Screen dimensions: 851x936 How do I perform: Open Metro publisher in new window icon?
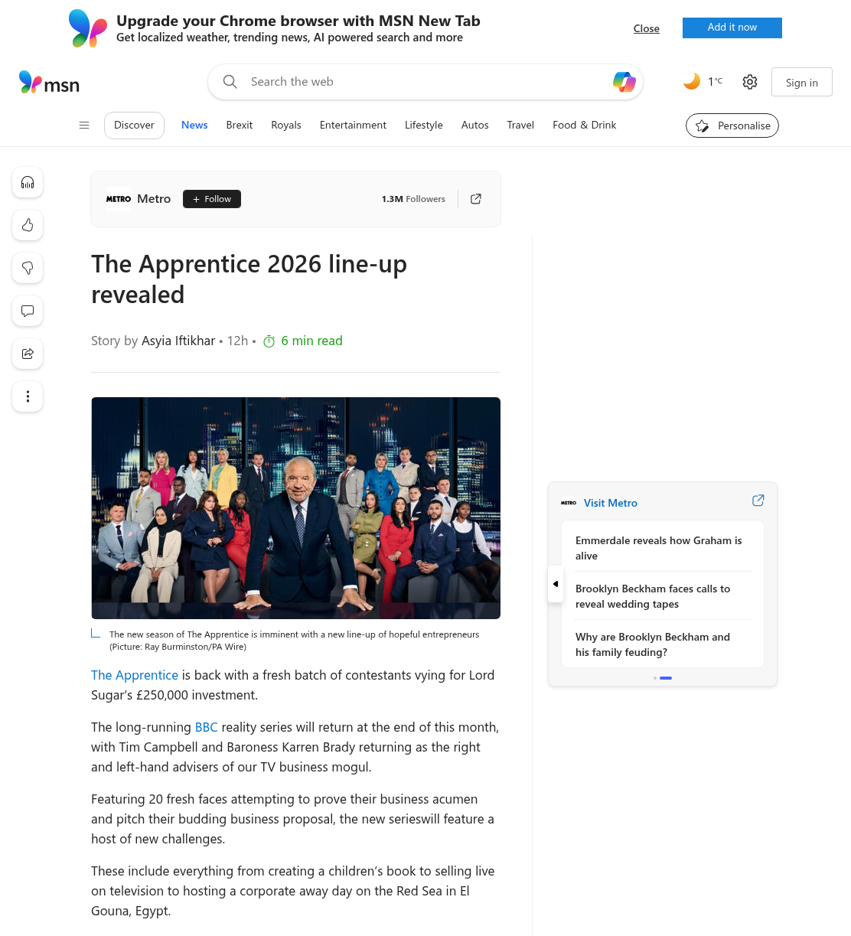pyautogui.click(x=476, y=199)
